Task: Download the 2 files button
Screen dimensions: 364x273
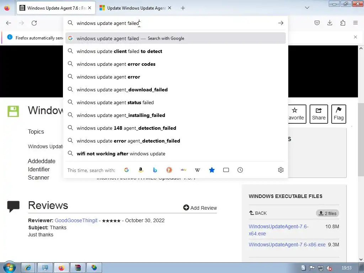Action: coord(327,213)
